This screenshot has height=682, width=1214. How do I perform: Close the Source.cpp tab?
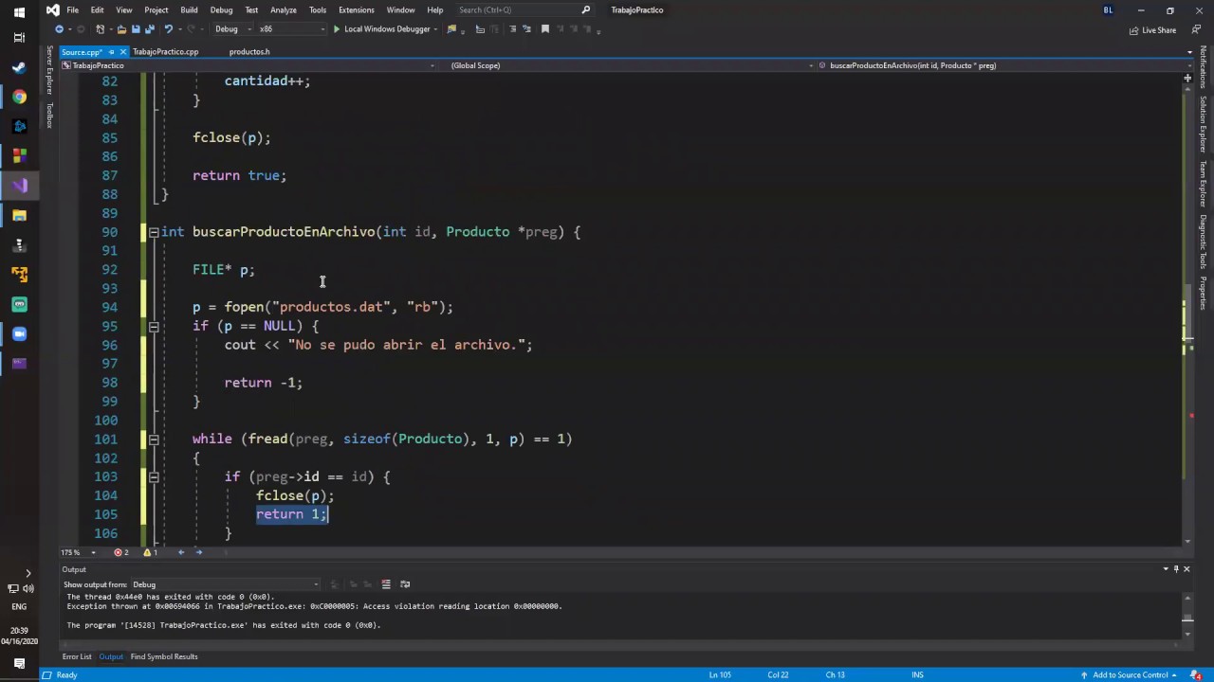click(123, 52)
